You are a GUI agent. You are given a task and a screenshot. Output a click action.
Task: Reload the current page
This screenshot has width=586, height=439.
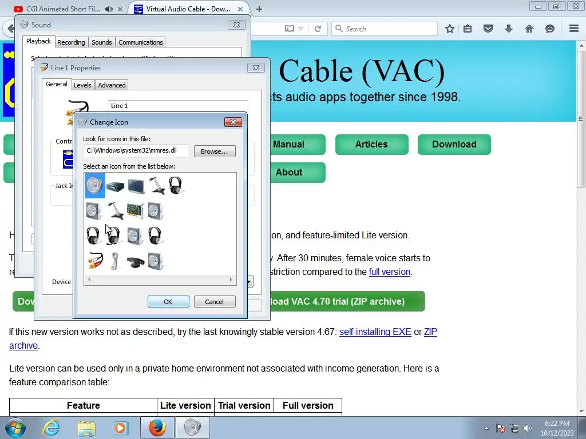[x=318, y=29]
